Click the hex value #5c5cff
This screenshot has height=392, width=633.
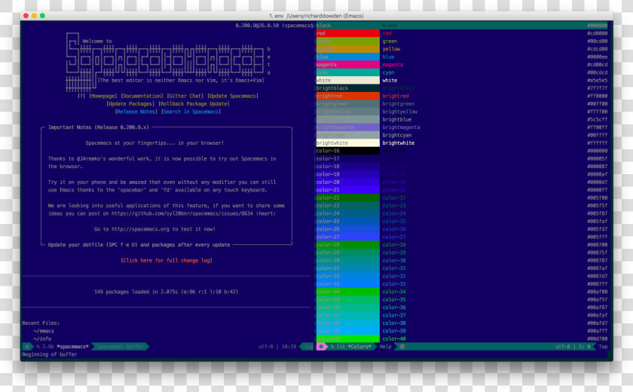597,120
